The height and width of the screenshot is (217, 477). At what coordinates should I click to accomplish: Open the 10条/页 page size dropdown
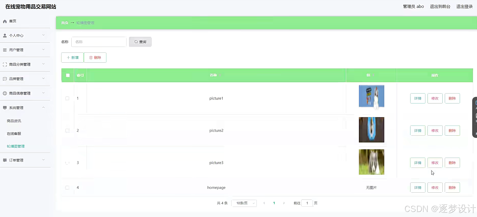tap(244, 203)
